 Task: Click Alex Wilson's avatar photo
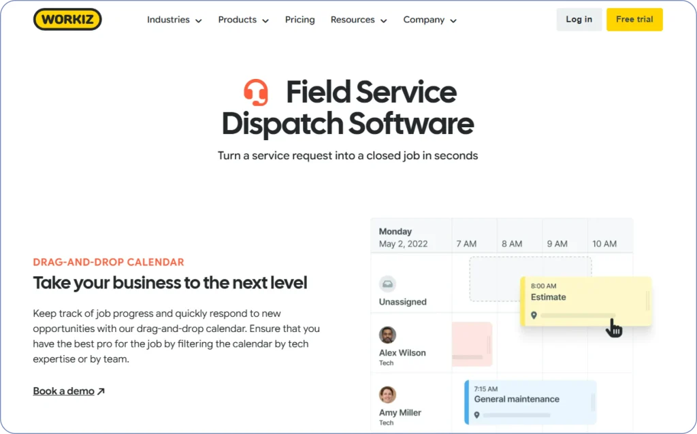pyautogui.click(x=387, y=335)
